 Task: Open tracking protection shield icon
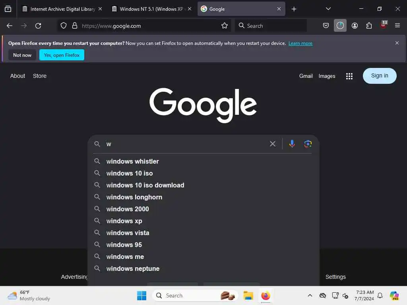[64, 26]
